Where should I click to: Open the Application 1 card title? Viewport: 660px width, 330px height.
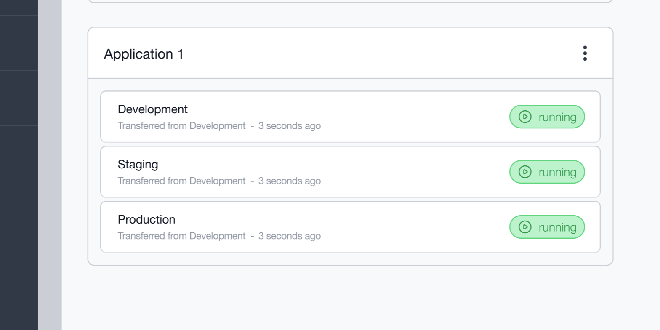pyautogui.click(x=144, y=54)
